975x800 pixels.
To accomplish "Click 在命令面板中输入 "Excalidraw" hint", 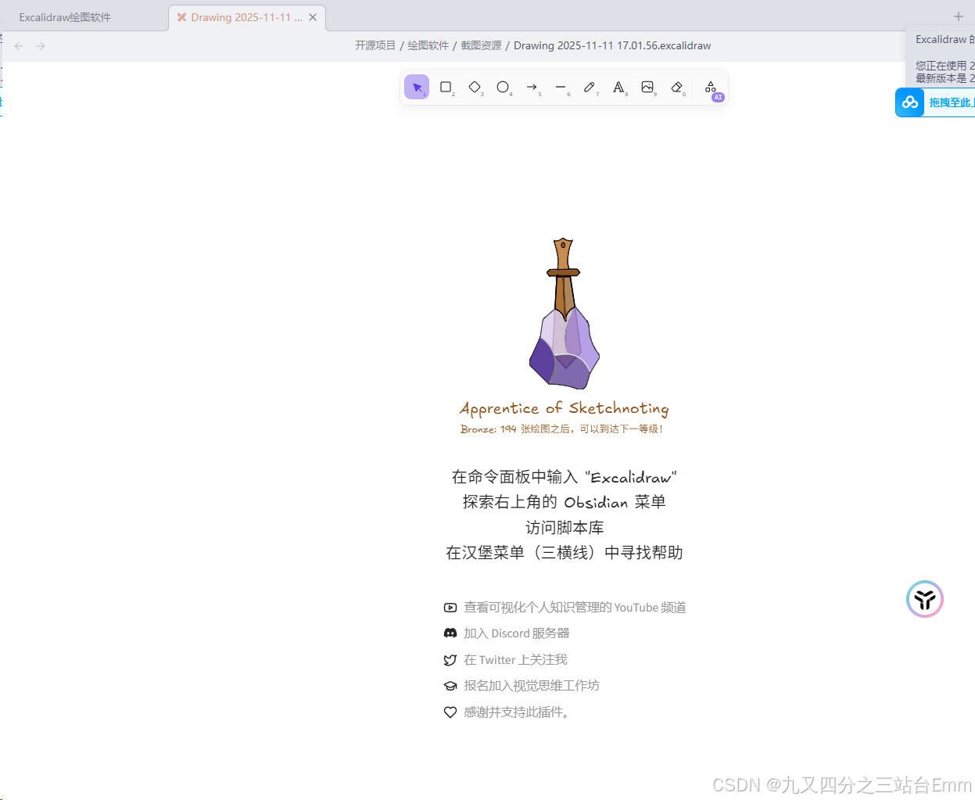I will coord(564,477).
